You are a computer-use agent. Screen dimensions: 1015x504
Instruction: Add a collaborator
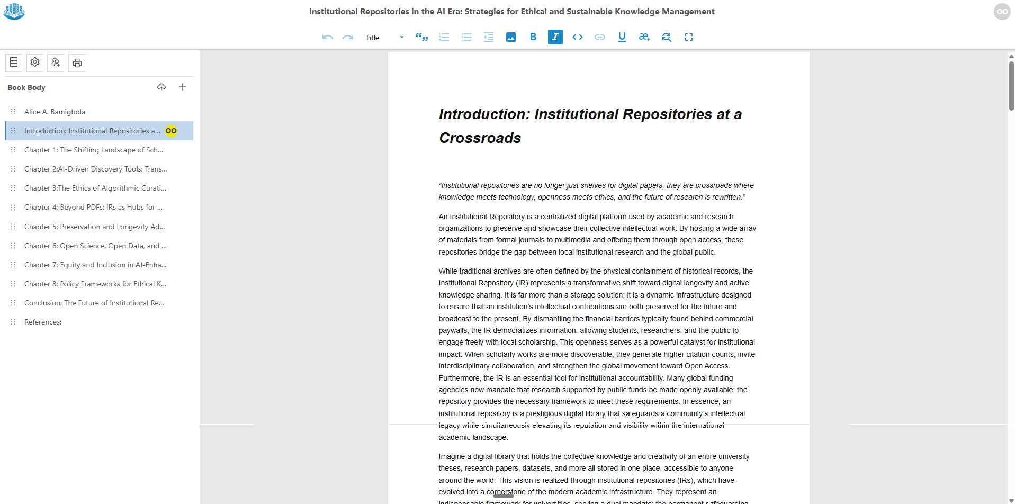pos(56,62)
